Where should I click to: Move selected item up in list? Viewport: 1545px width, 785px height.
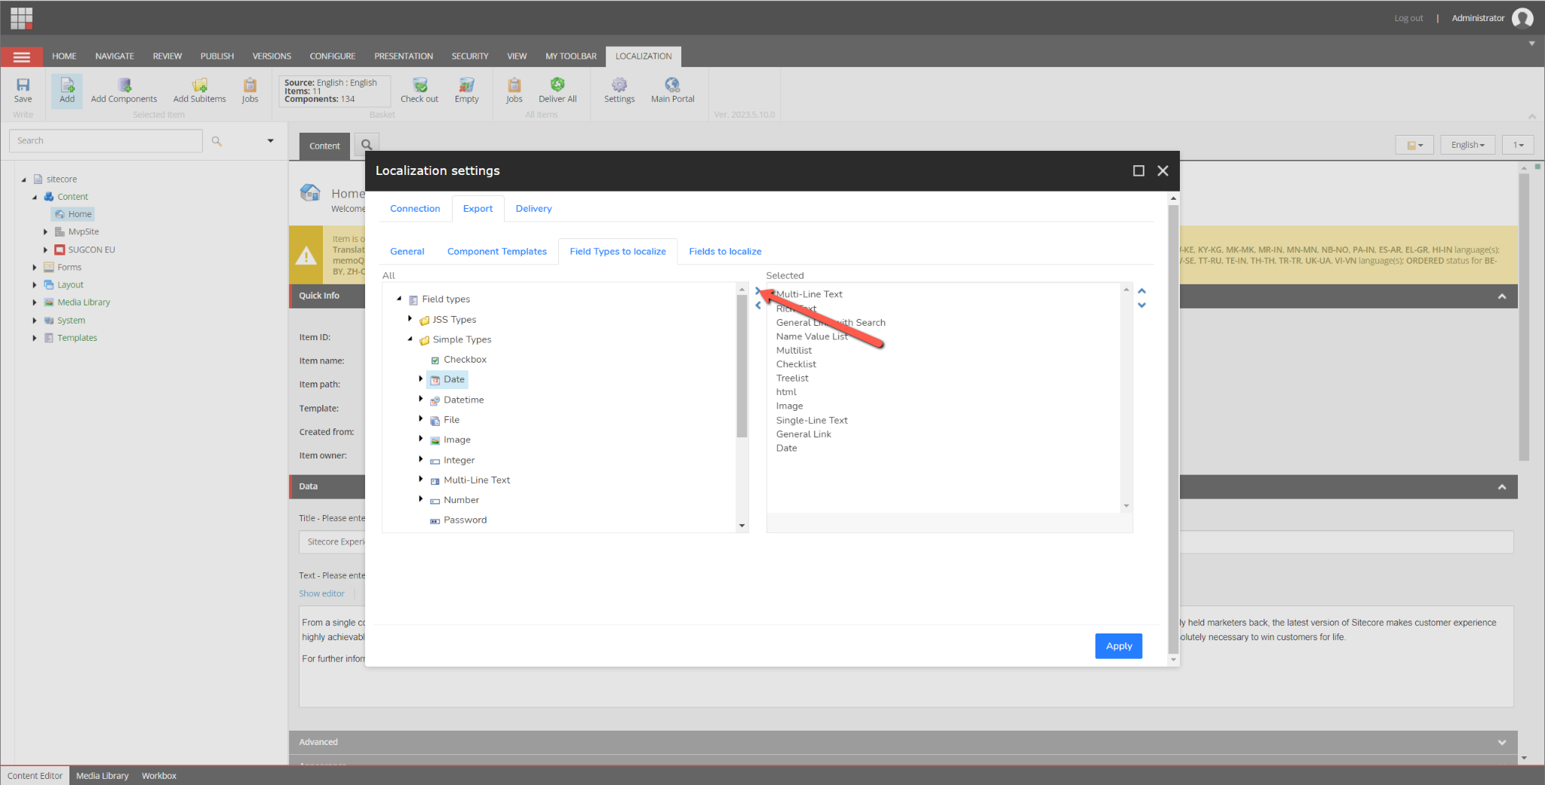tap(1141, 291)
